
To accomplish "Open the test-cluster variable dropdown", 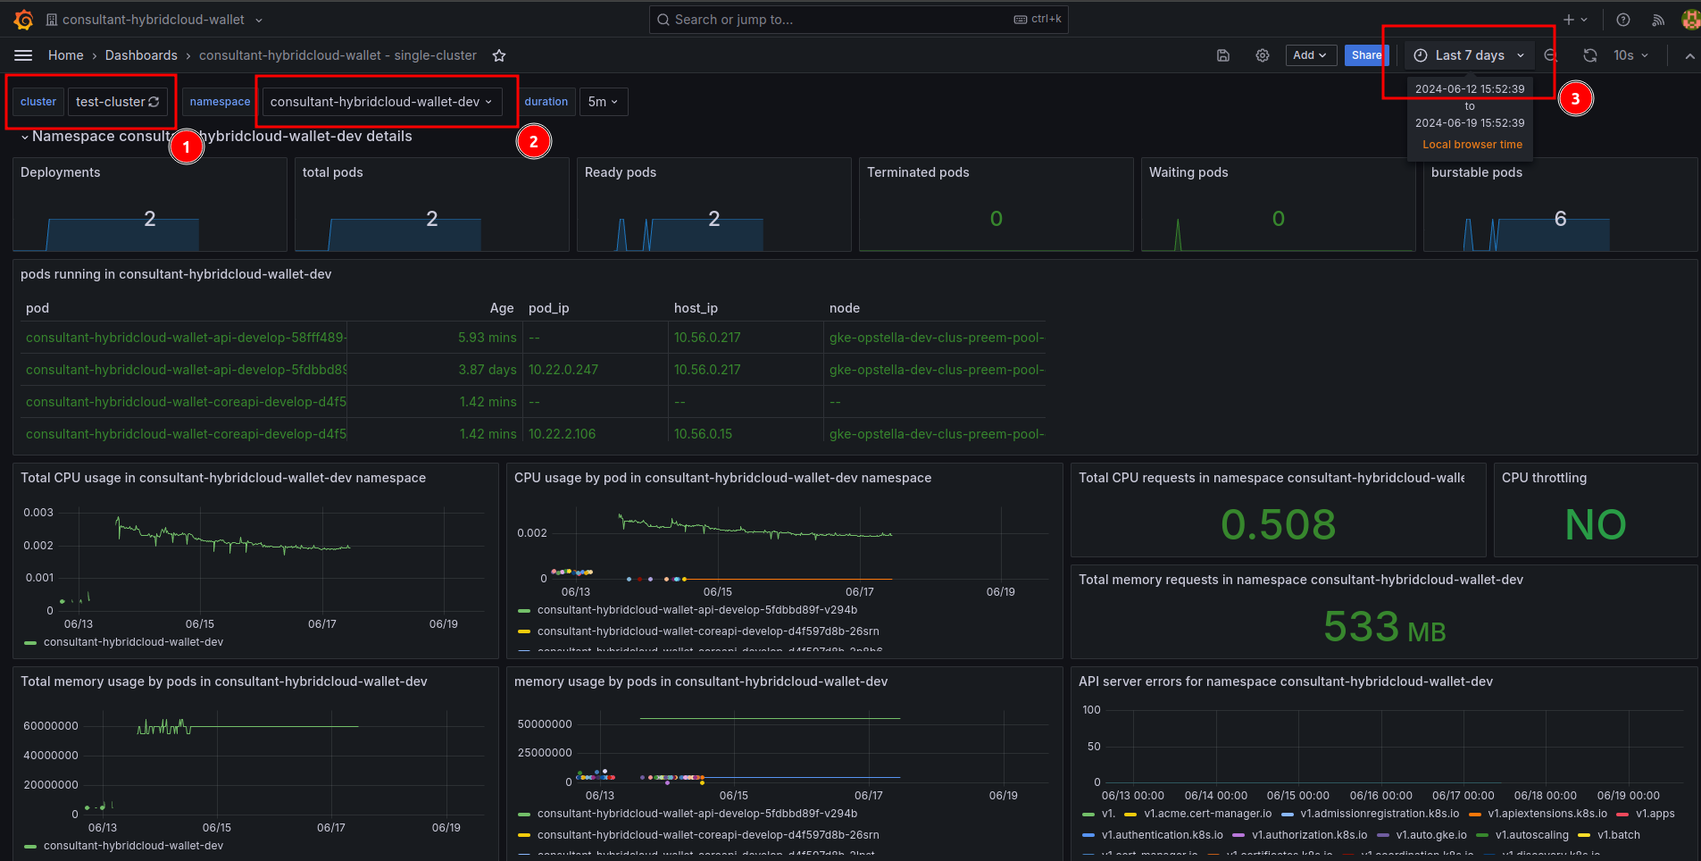I will [117, 102].
